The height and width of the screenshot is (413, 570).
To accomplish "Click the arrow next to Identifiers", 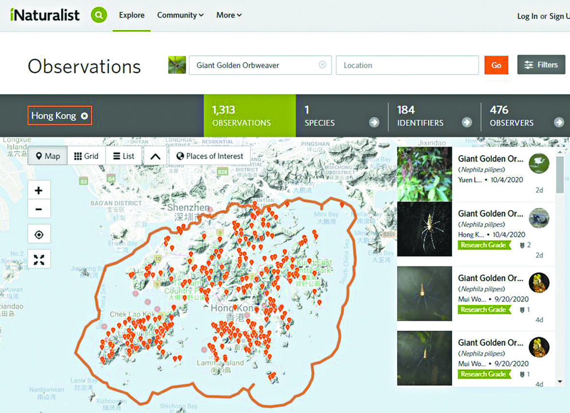I will pyautogui.click(x=467, y=122).
